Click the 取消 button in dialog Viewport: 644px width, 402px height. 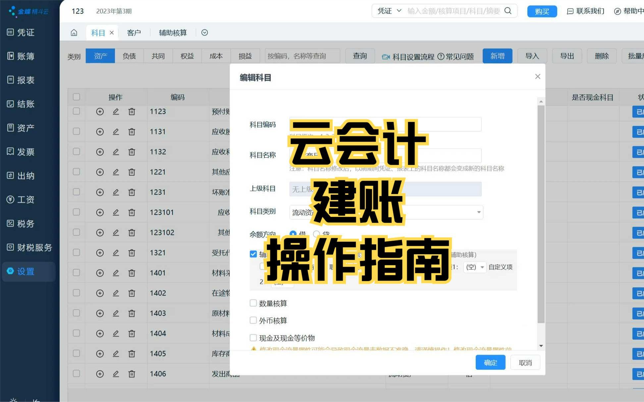[x=525, y=363]
